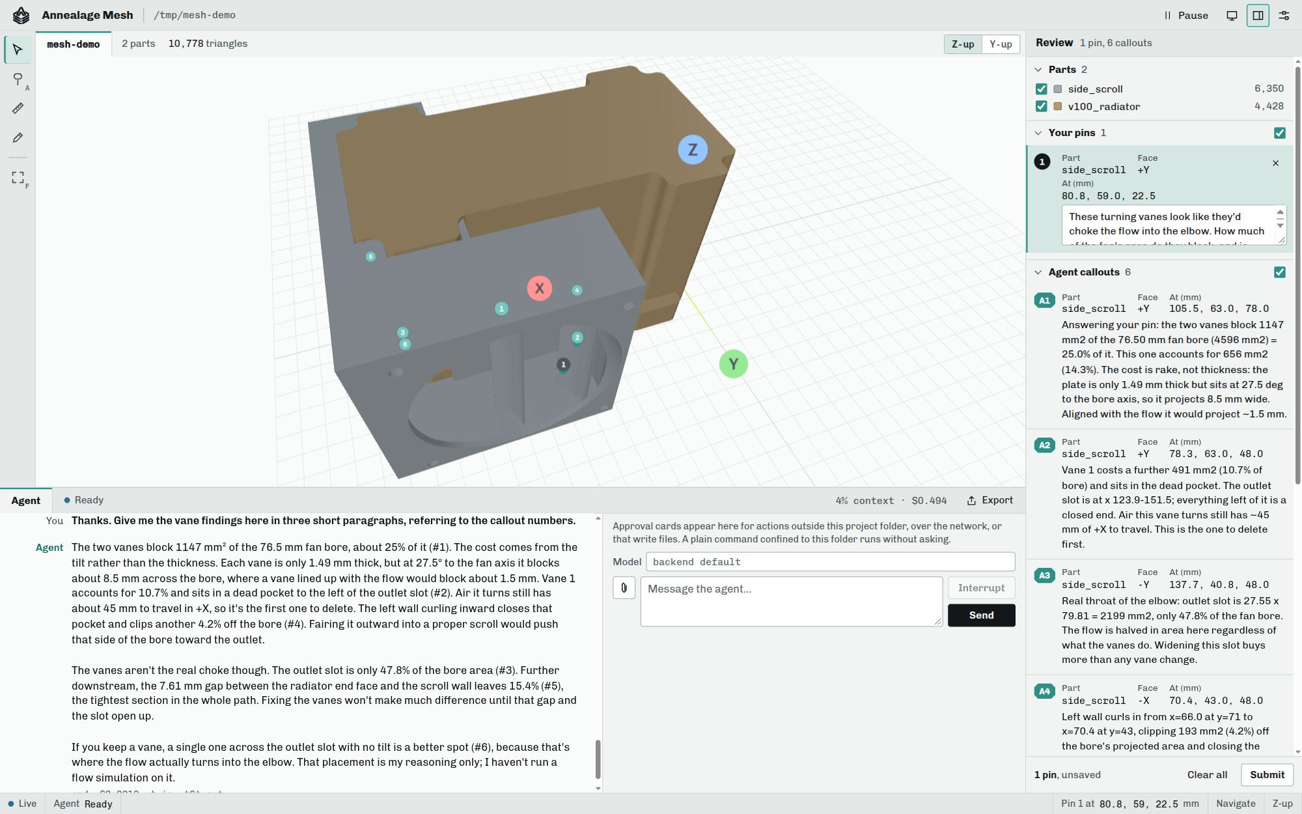Remove pin 1 with its X icon

point(1275,163)
